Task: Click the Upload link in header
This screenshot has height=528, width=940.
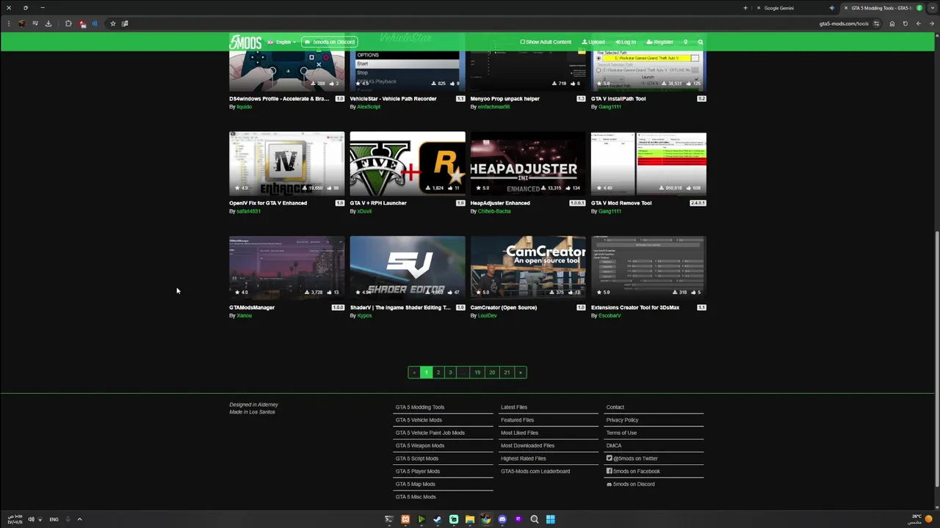Action: 593,42
